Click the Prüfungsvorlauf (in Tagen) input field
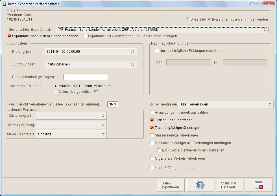 pyautogui.click(x=86, y=77)
